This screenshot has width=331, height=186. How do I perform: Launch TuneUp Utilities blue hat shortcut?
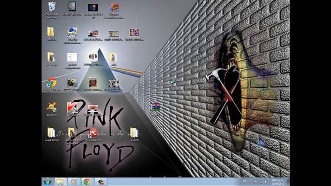click(72, 36)
